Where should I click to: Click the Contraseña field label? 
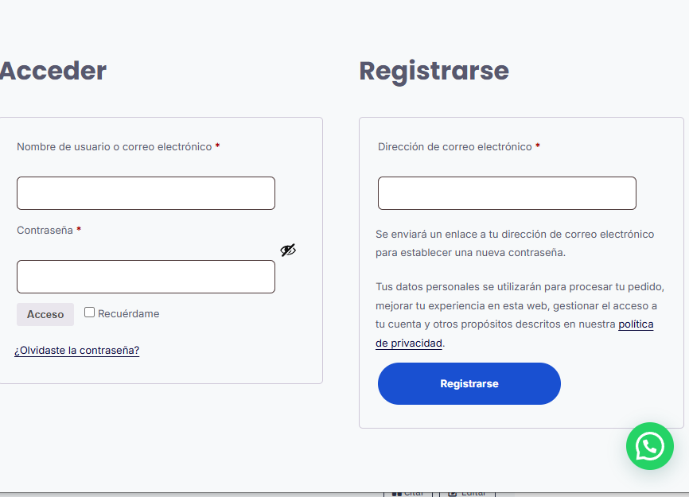click(45, 230)
